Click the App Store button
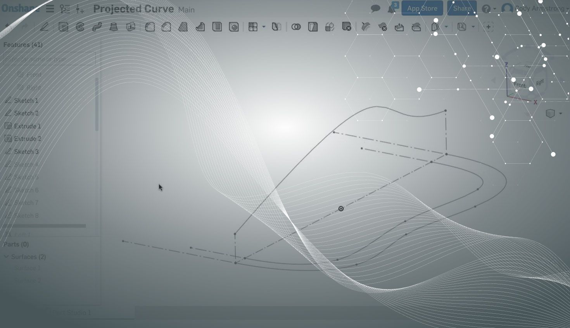 (422, 9)
